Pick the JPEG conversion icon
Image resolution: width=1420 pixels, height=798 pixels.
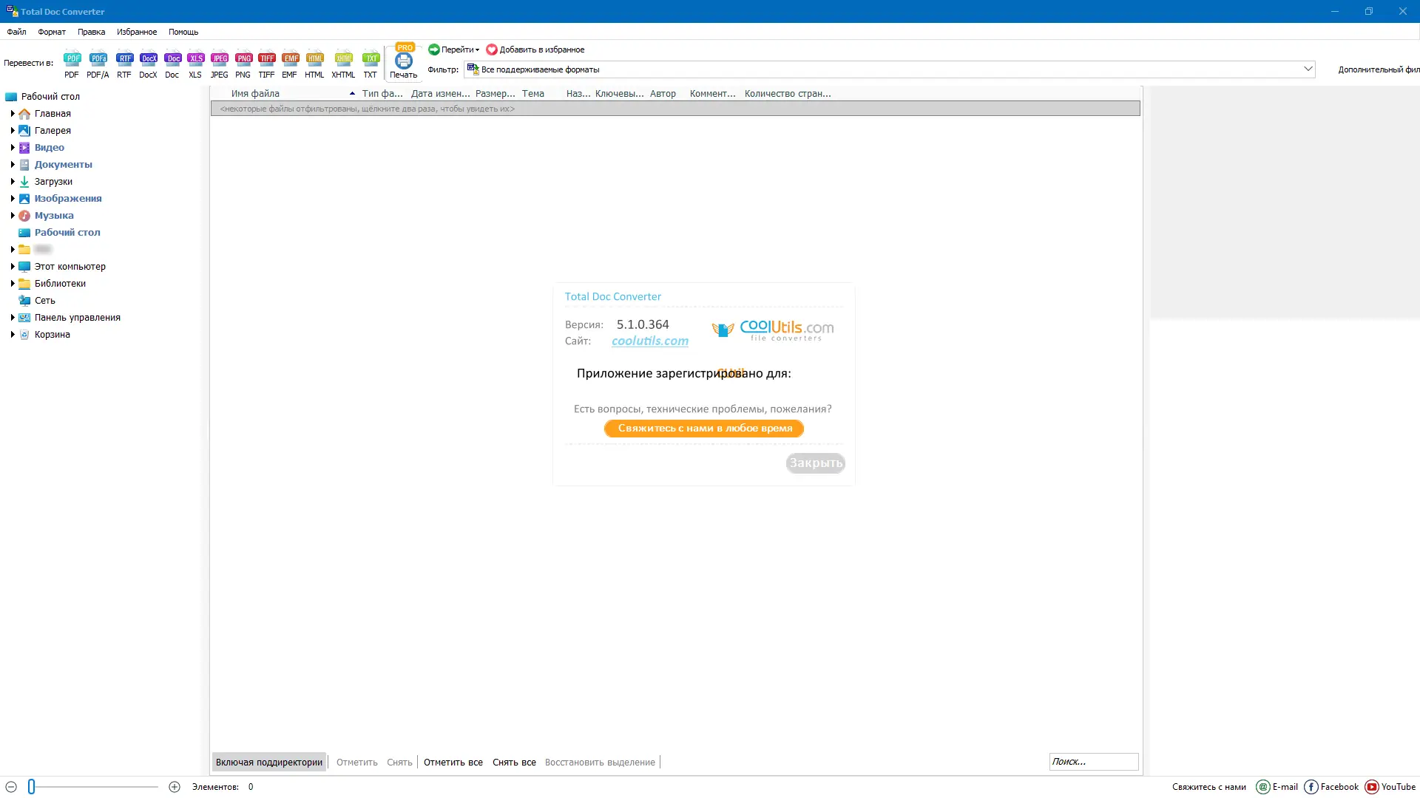point(220,59)
